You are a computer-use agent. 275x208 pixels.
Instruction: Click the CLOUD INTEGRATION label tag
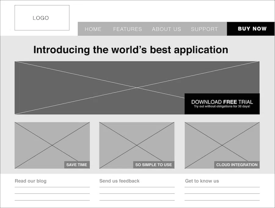point(237,165)
